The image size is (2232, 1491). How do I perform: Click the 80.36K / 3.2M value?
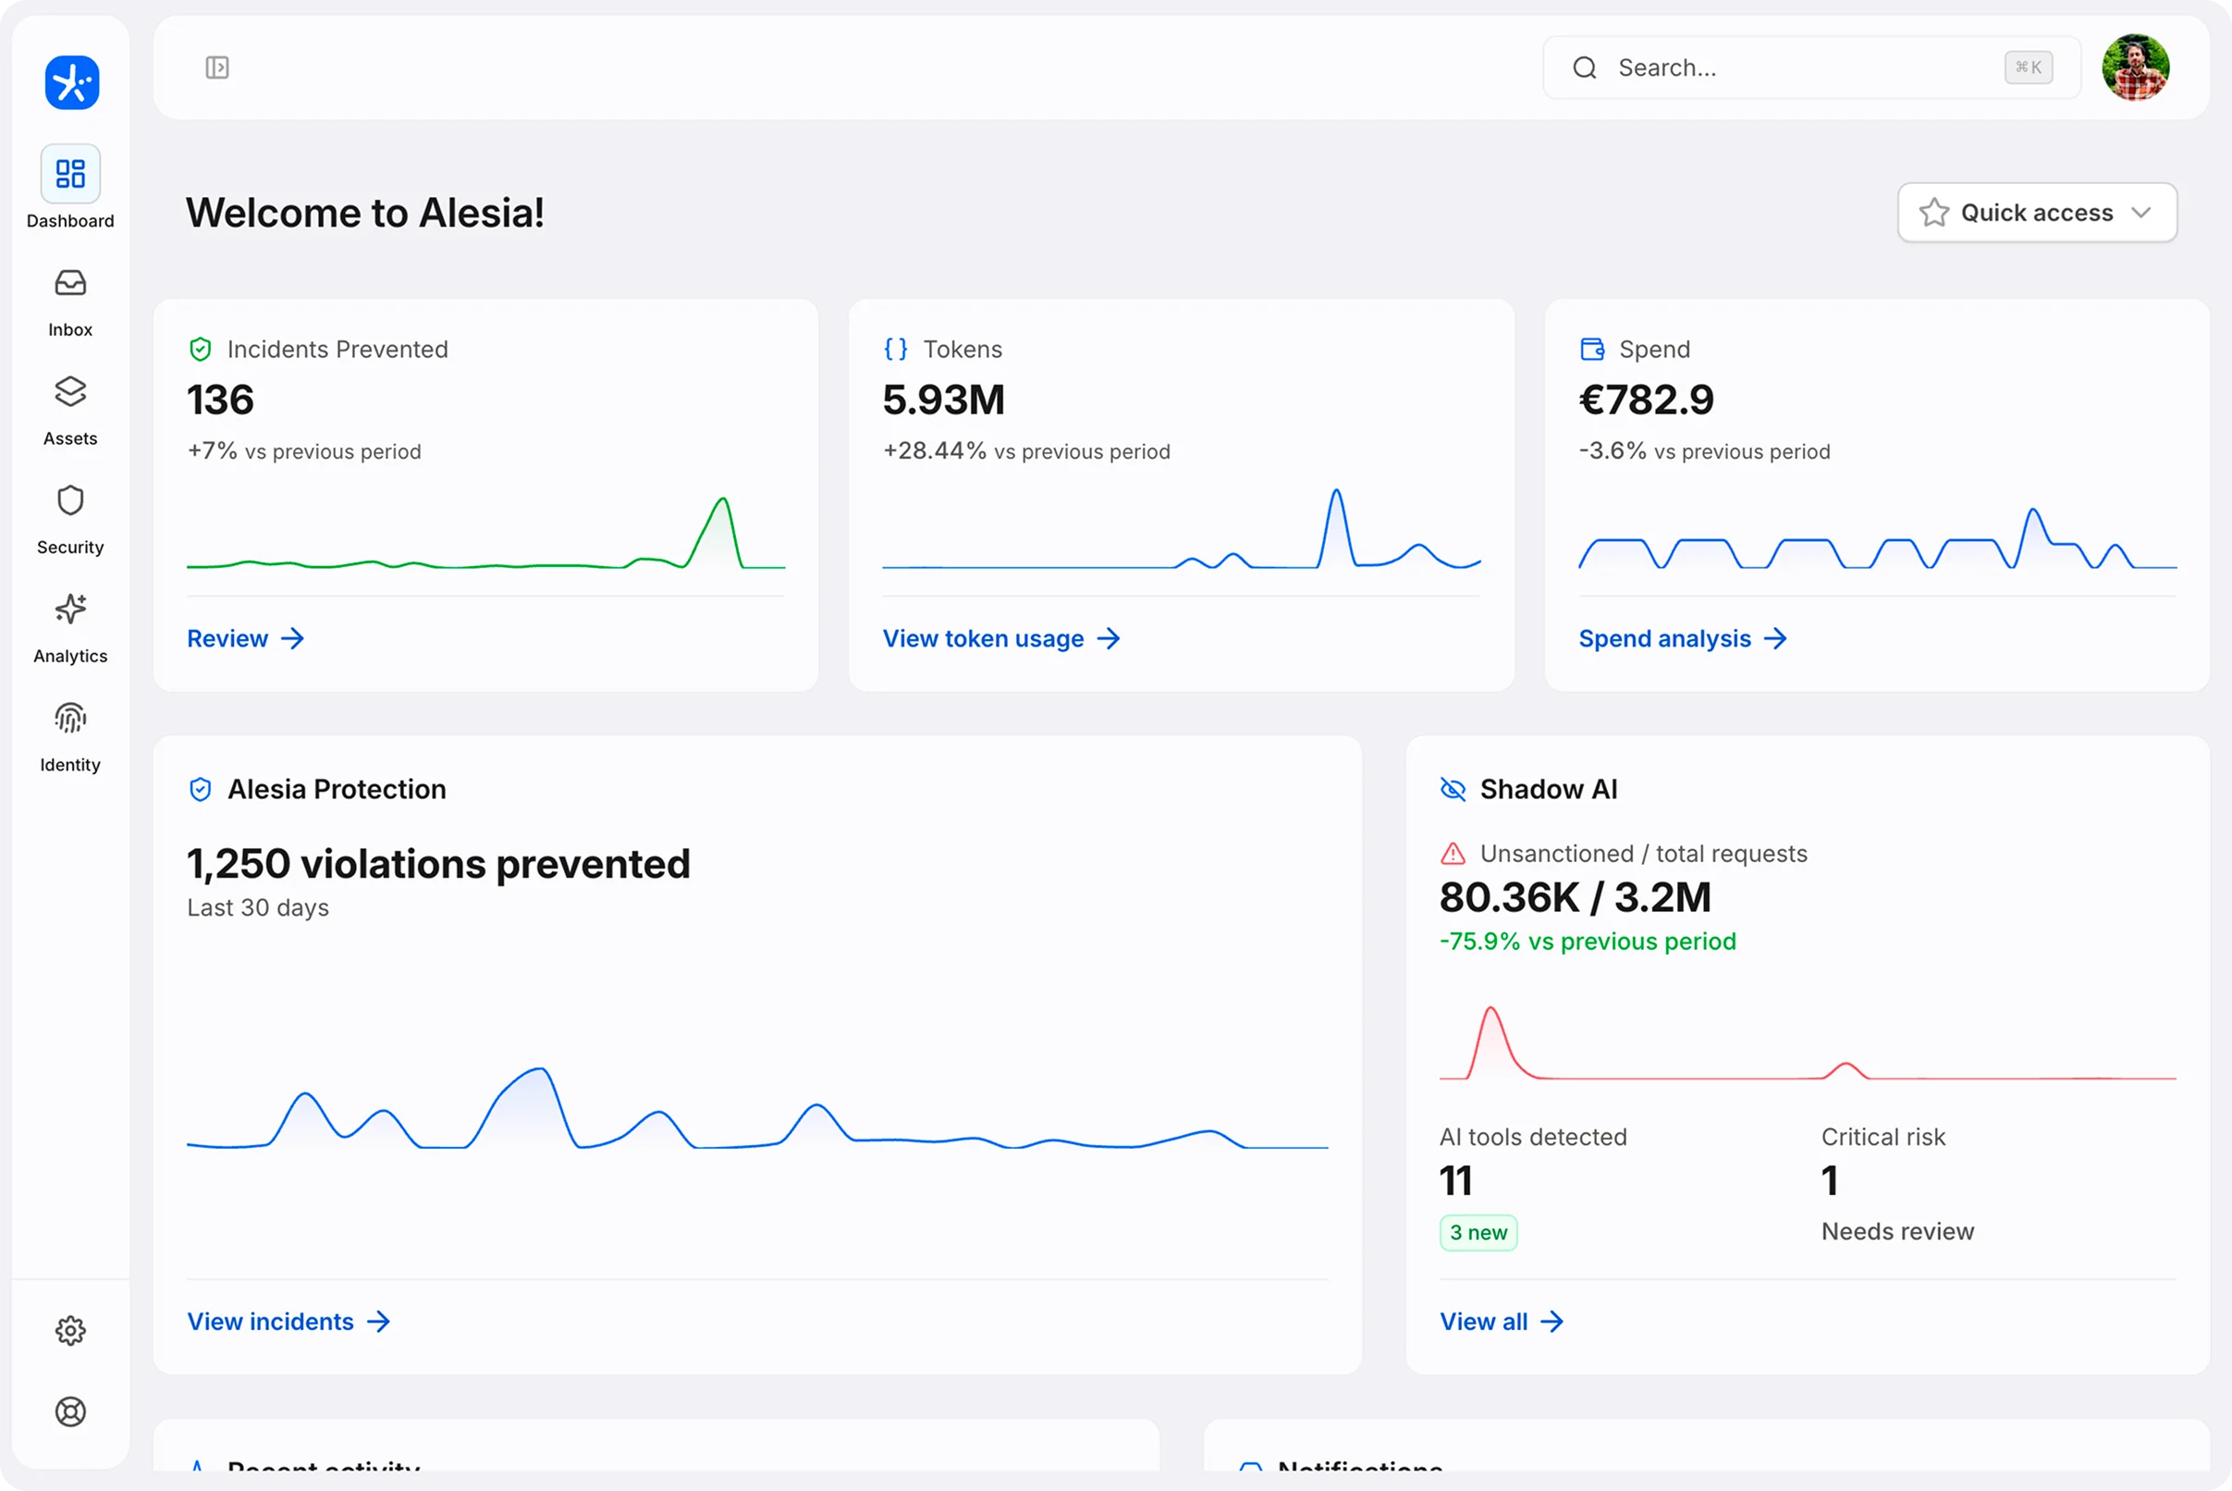click(1576, 897)
